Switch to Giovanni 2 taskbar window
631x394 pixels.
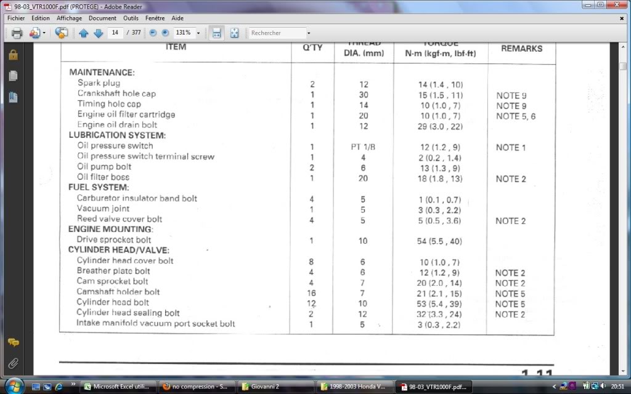pos(276,387)
